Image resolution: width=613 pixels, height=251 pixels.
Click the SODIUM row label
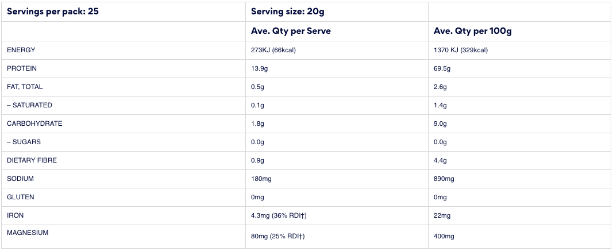click(21, 179)
